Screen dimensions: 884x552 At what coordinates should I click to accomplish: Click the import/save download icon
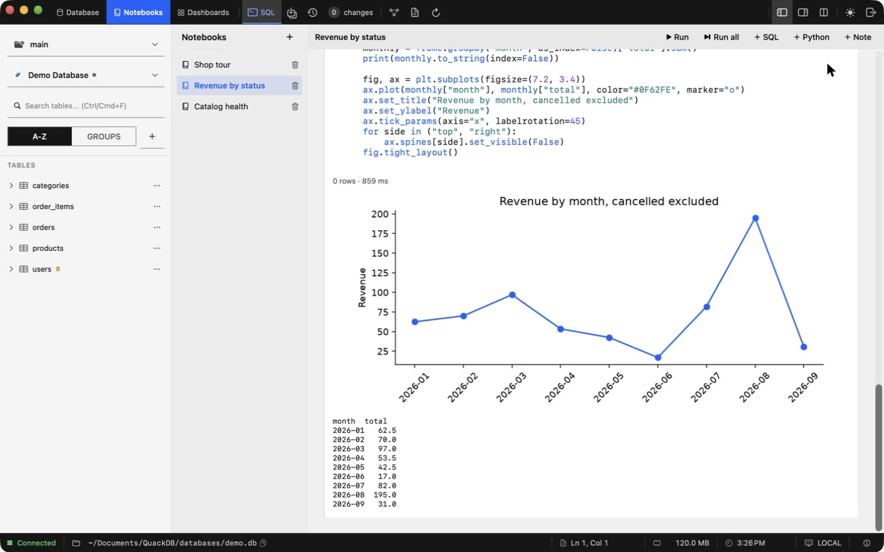point(292,12)
